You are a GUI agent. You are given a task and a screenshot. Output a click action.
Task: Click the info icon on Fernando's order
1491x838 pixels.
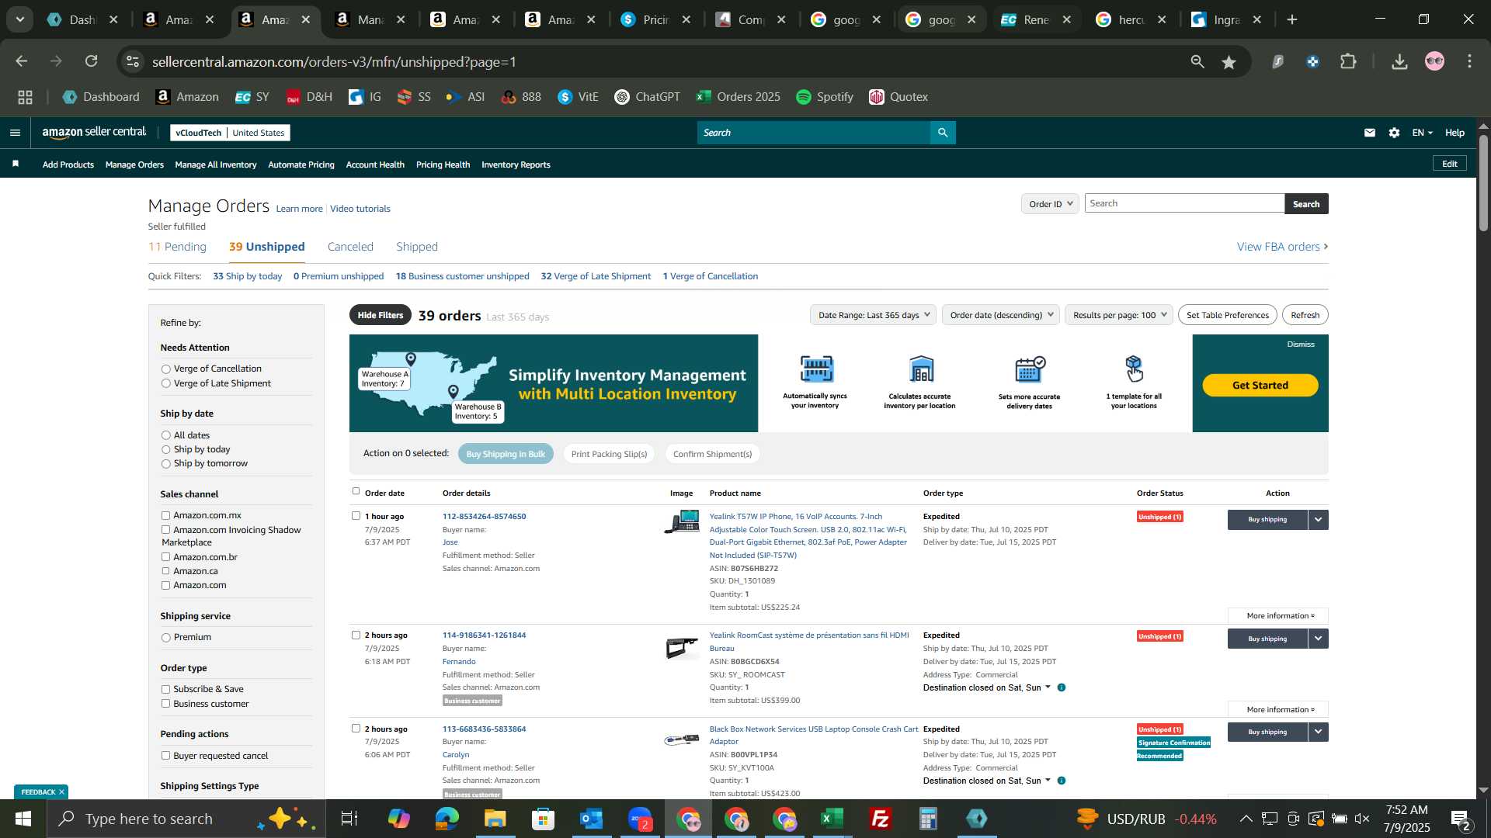coord(1062,687)
